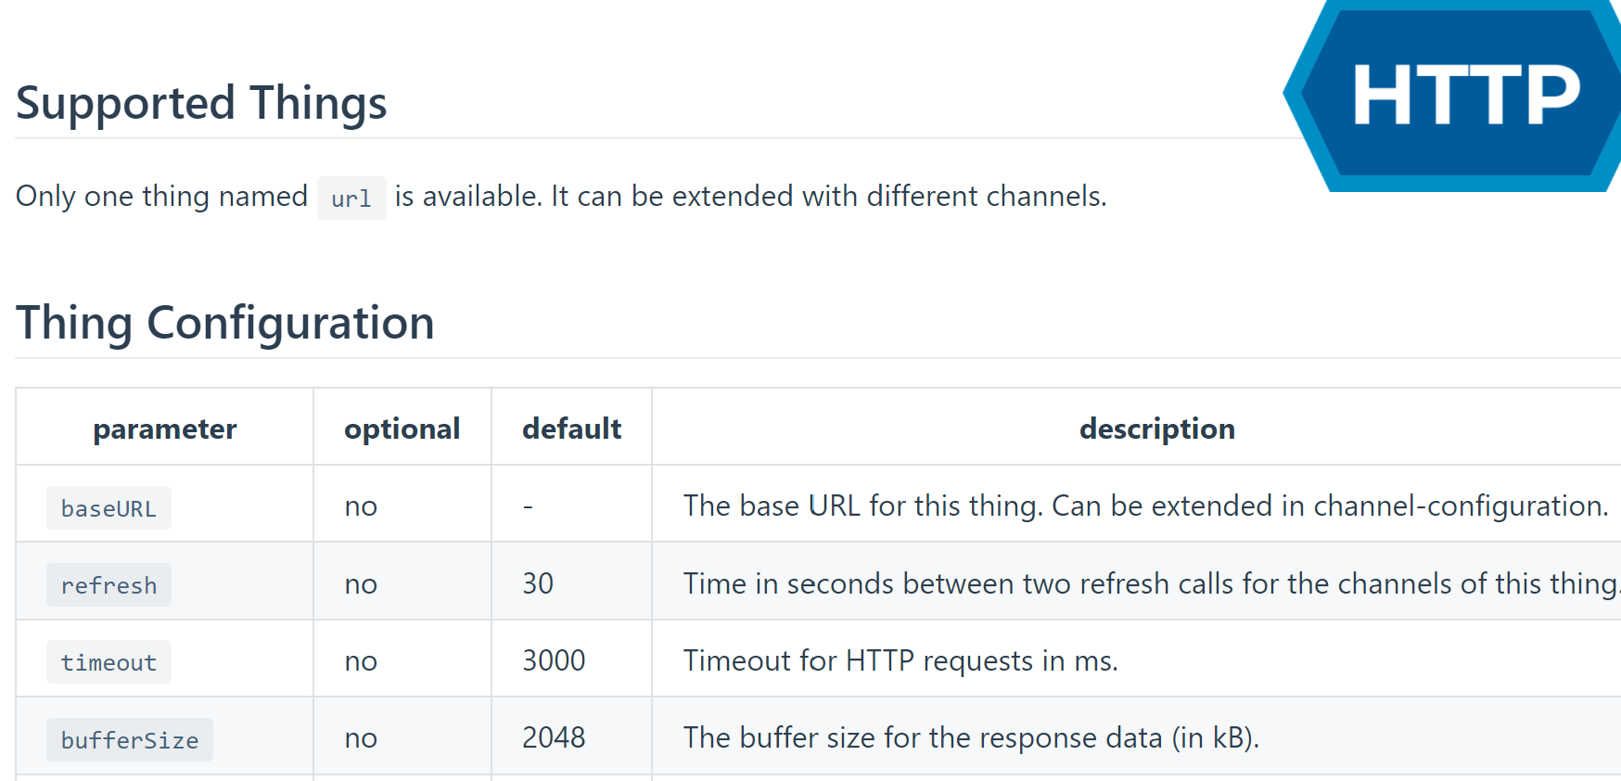The image size is (1621, 781).
Task: Click the description column header
Action: (1156, 429)
